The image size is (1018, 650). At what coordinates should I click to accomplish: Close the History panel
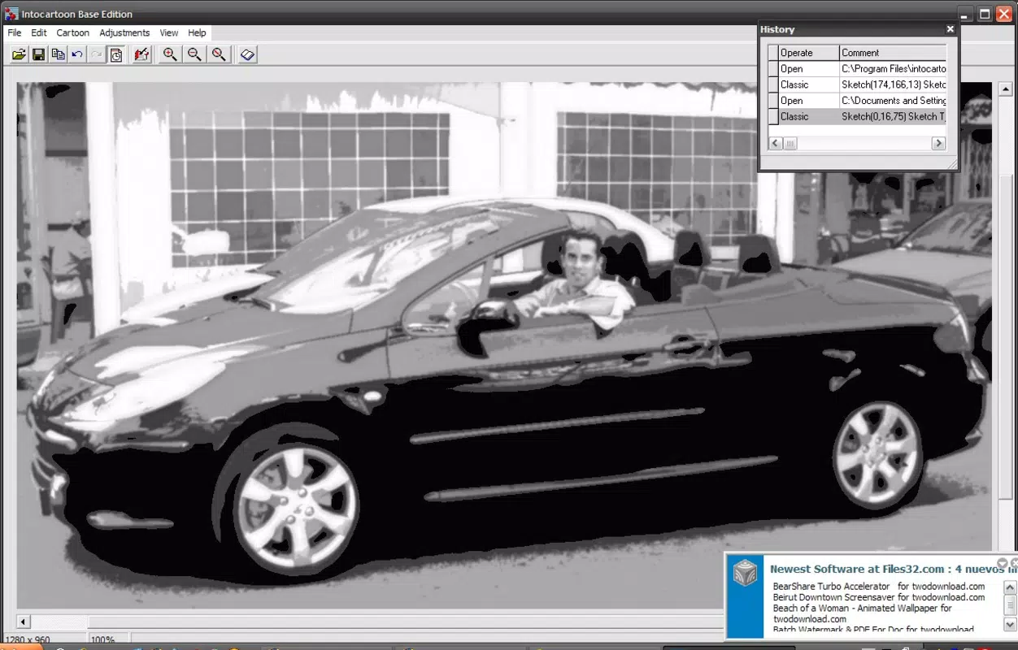click(951, 29)
